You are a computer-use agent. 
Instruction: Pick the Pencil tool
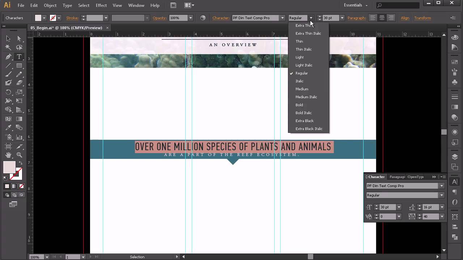(19, 74)
